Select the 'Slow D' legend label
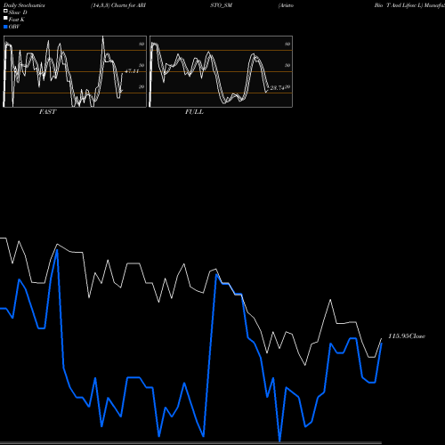 [18, 12]
